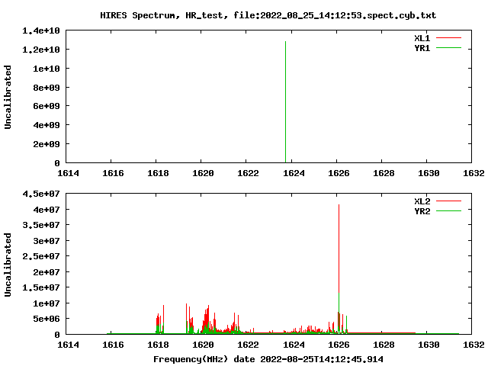This screenshot has width=488, height=366.
Task: Click the 1.5e+07 y-axis tick label
Action: tap(40, 287)
